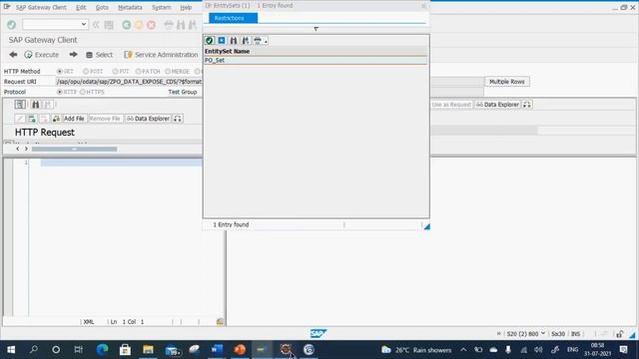Expand the restrictions filter arrow in popup
Viewport: 639px width, 359px height.
[x=316, y=29]
